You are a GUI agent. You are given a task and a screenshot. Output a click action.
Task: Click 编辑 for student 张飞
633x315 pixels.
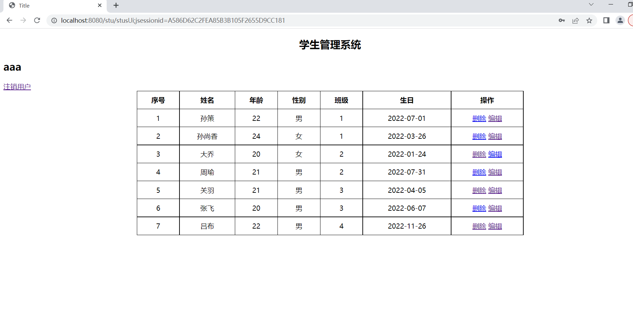tap(495, 208)
